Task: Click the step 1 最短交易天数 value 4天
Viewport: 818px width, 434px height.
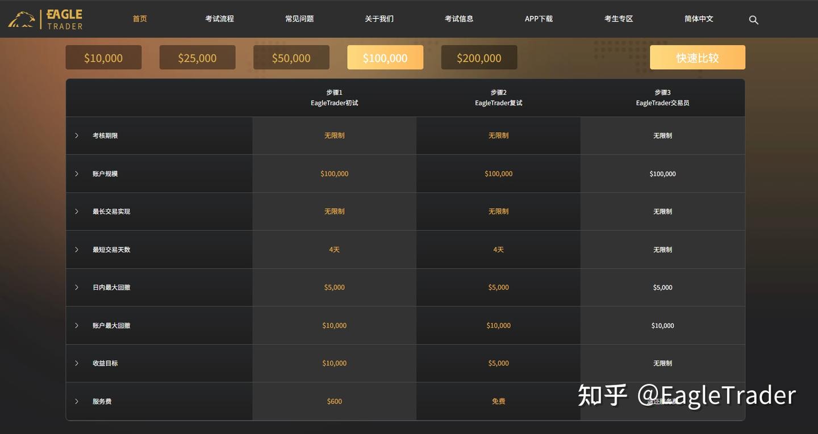Action: coord(335,250)
